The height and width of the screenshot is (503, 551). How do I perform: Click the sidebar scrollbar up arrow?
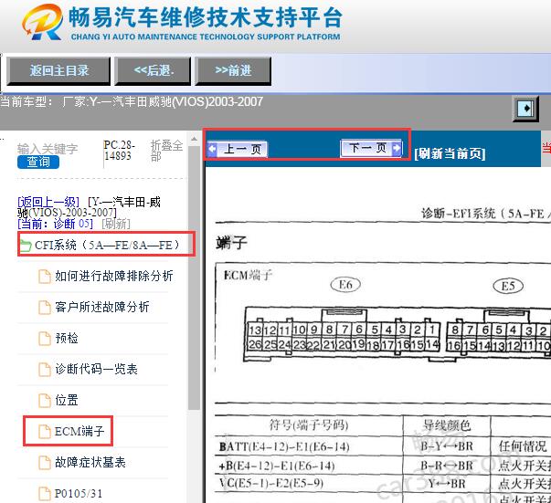194,139
